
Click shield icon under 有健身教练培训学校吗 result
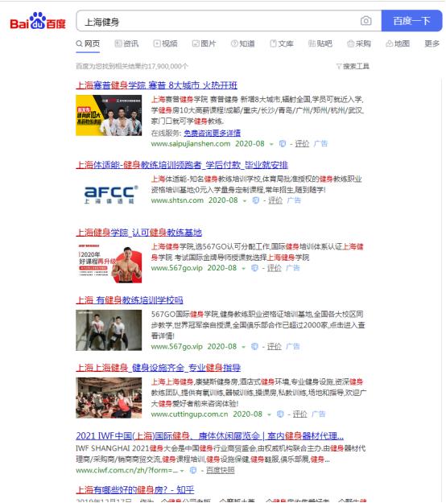(254, 346)
